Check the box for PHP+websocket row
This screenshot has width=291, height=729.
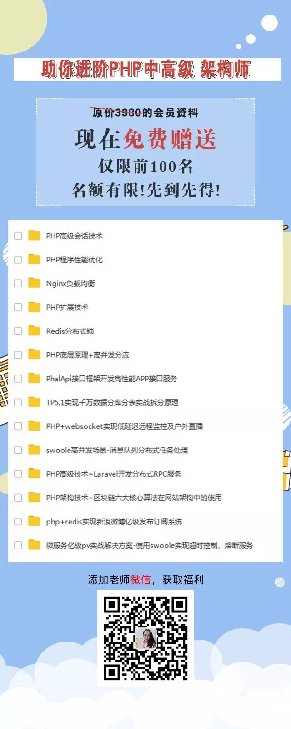[18, 426]
